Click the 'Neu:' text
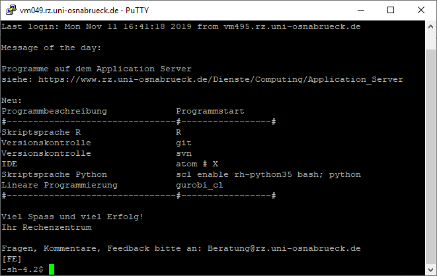The width and height of the screenshot is (437, 276). tap(11, 101)
